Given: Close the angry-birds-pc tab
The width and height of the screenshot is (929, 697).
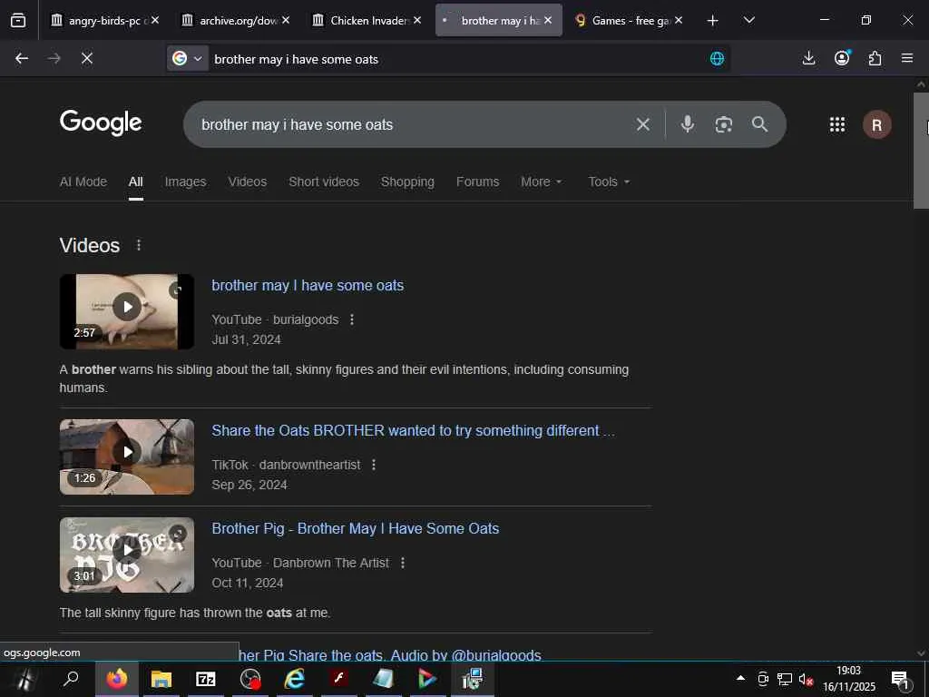Looking at the screenshot, I should pos(154,20).
